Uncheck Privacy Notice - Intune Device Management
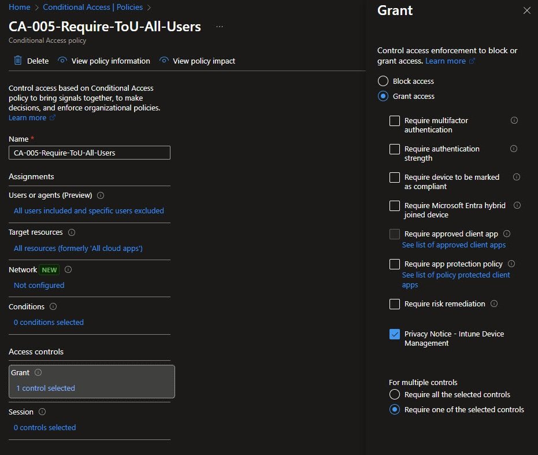Screen dimensions: 538x455 395,334
